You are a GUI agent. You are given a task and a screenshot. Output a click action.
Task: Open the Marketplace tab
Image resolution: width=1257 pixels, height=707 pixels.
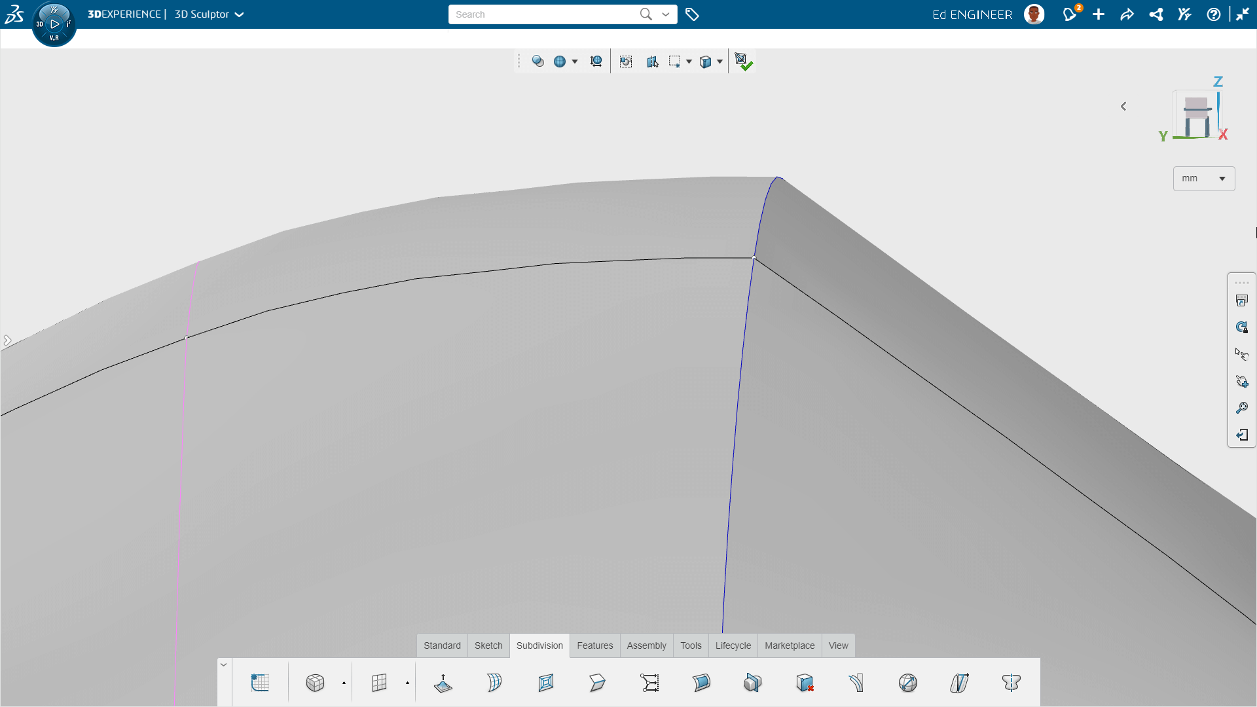click(x=790, y=645)
